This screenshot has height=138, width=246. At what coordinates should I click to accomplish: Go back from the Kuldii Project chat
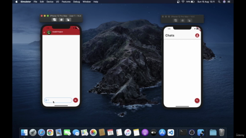click(45, 32)
